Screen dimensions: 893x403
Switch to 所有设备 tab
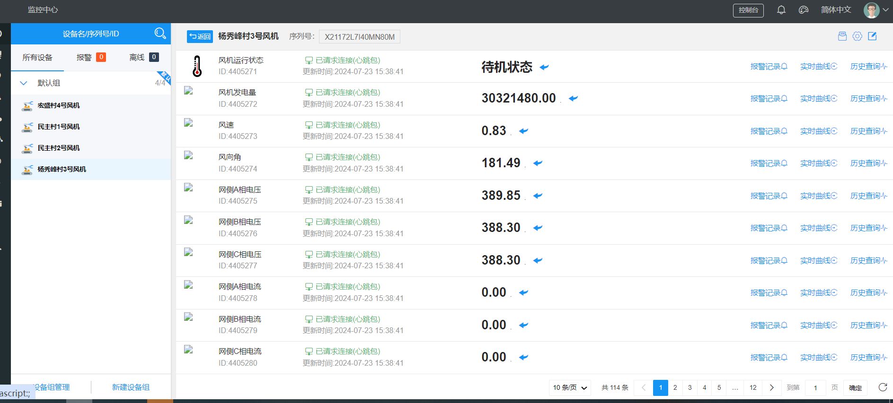pyautogui.click(x=37, y=58)
